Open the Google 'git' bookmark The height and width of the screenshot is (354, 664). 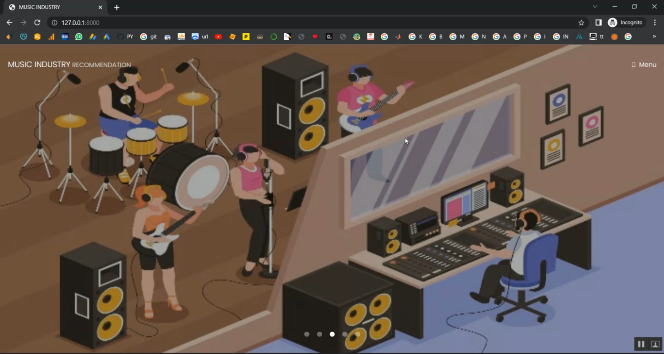[149, 37]
